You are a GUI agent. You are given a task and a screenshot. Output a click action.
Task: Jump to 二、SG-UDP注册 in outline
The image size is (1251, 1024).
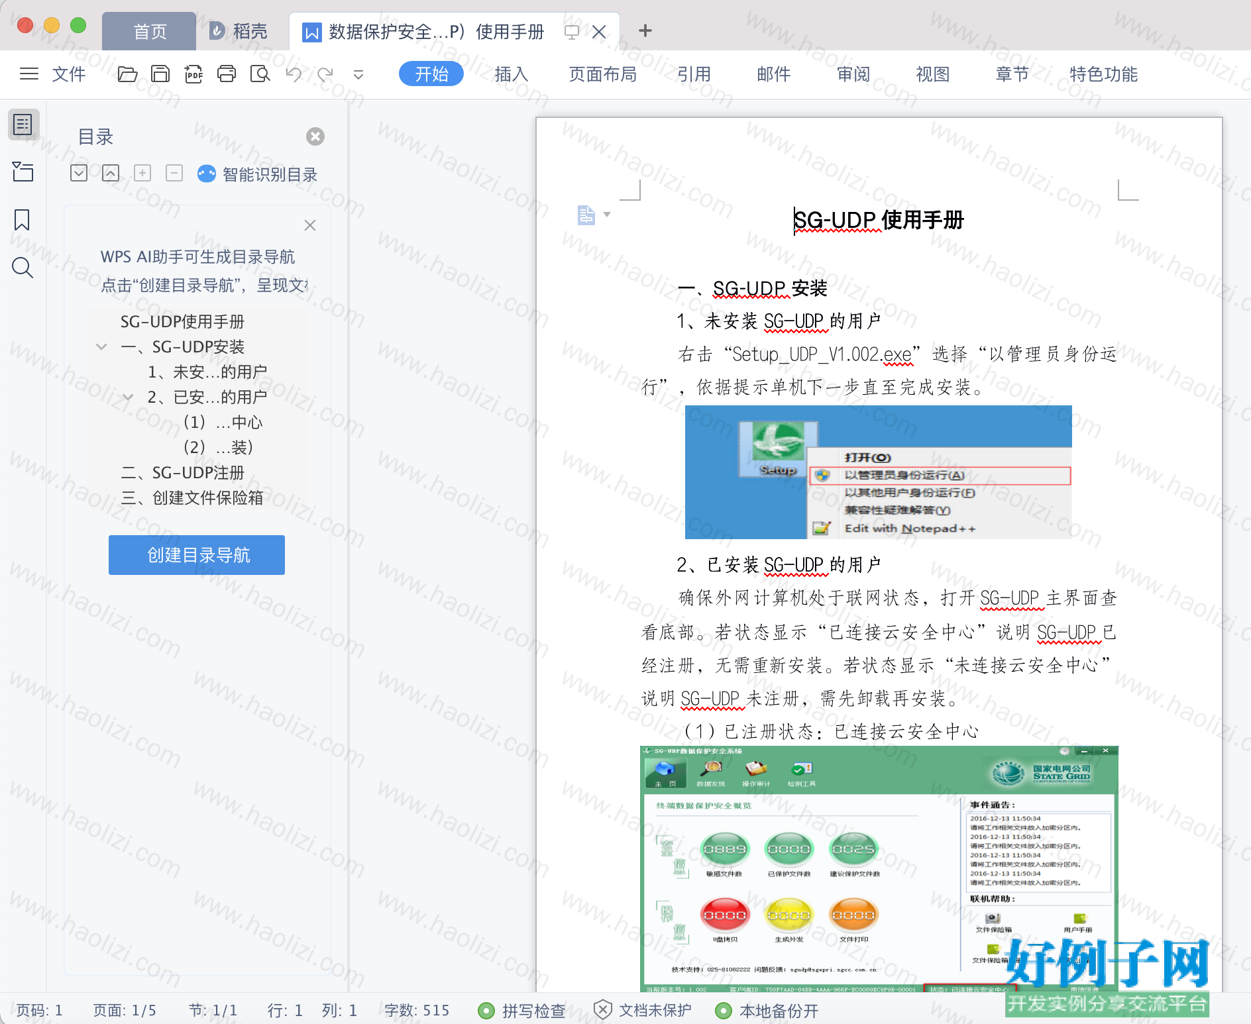point(182,473)
